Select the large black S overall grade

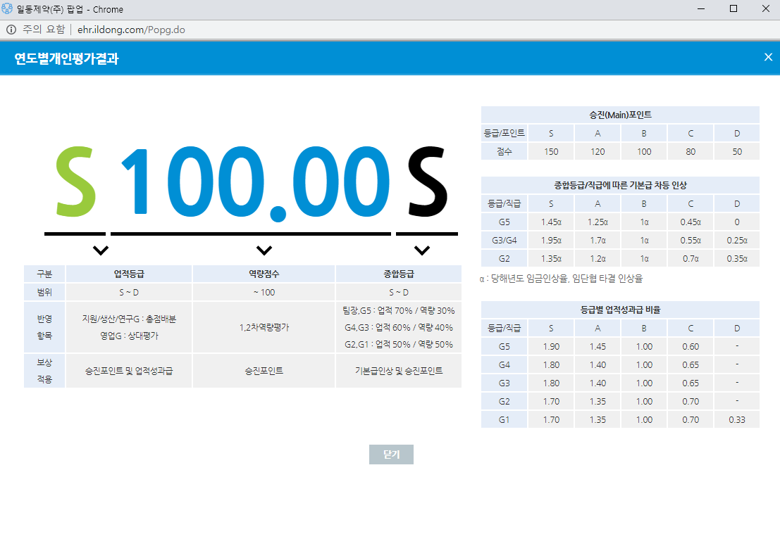point(427,181)
